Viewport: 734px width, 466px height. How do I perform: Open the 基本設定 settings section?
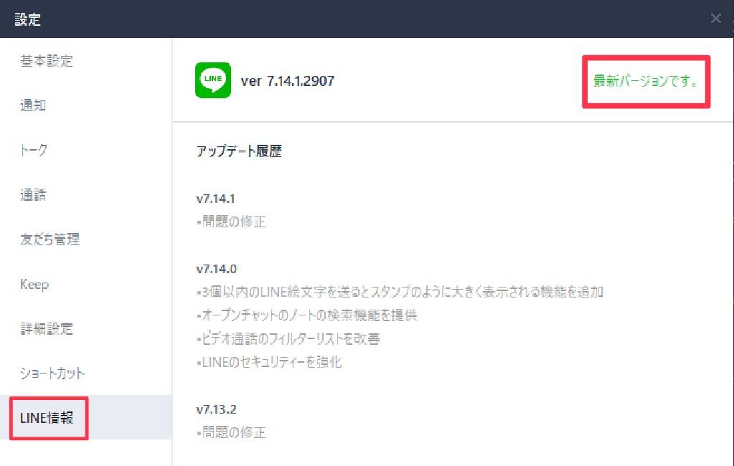pyautogui.click(x=47, y=61)
